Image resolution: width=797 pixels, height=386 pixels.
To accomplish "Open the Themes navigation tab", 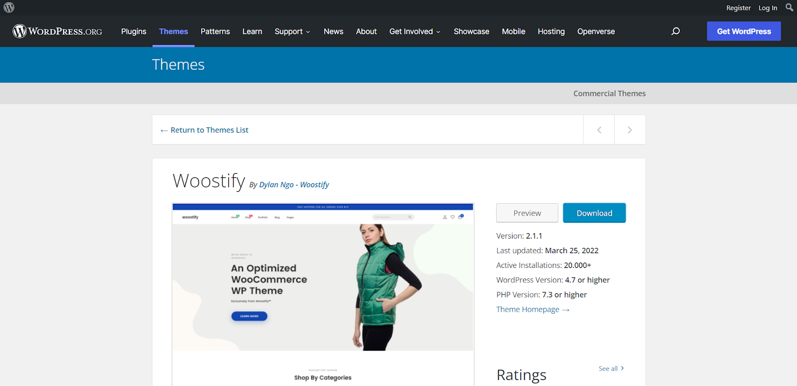I will [x=173, y=31].
